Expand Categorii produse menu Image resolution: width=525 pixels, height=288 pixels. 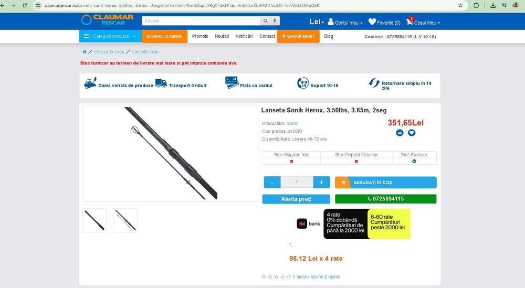(x=110, y=36)
